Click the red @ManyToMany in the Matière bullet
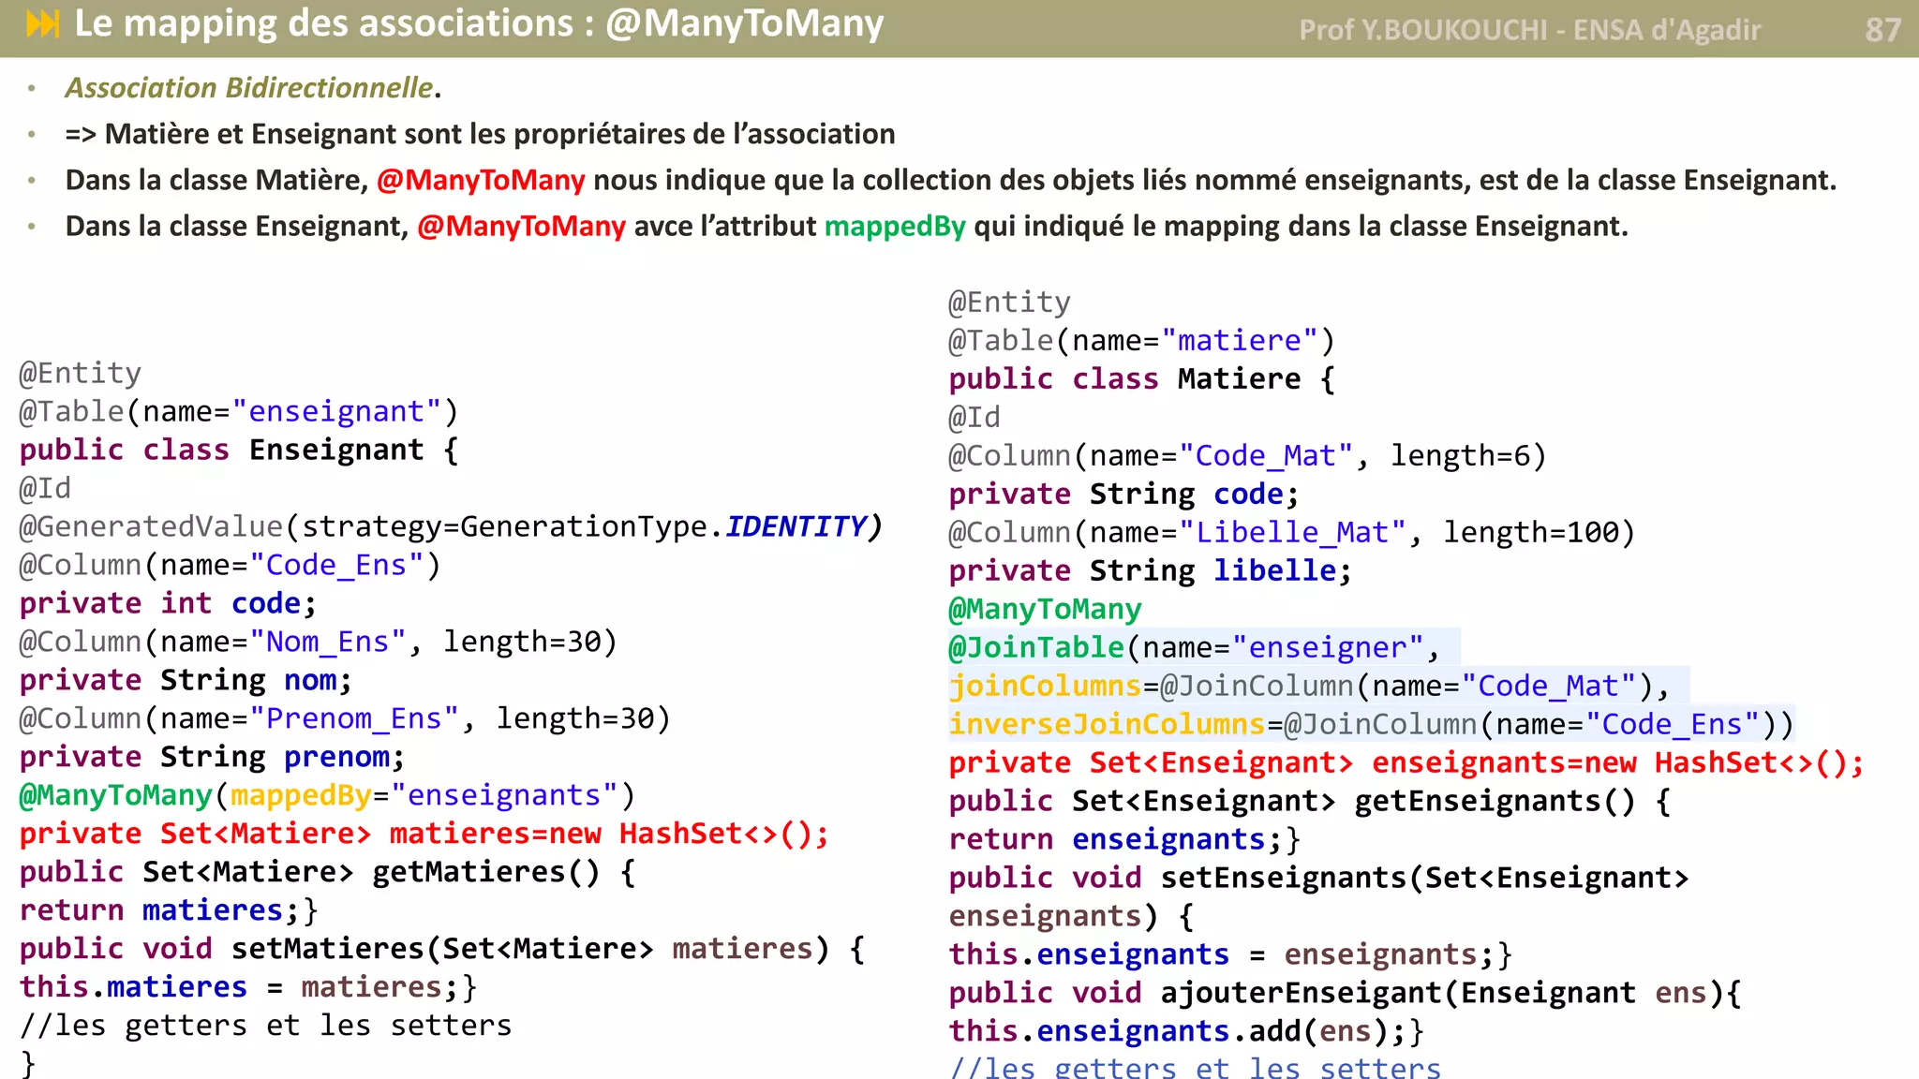 (481, 181)
